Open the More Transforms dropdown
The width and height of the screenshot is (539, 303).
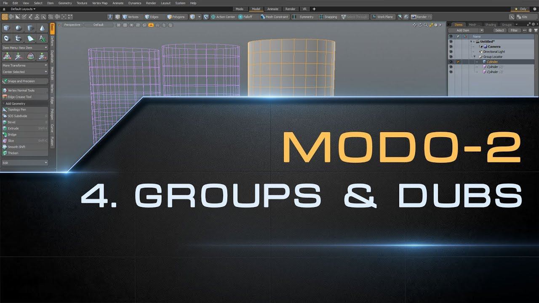[25, 66]
